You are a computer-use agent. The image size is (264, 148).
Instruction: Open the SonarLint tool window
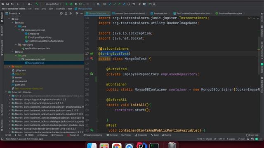tap(73, 135)
